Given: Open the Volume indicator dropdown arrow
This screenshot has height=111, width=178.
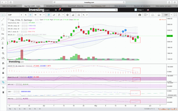Looking at the screenshot, I should (20, 23).
